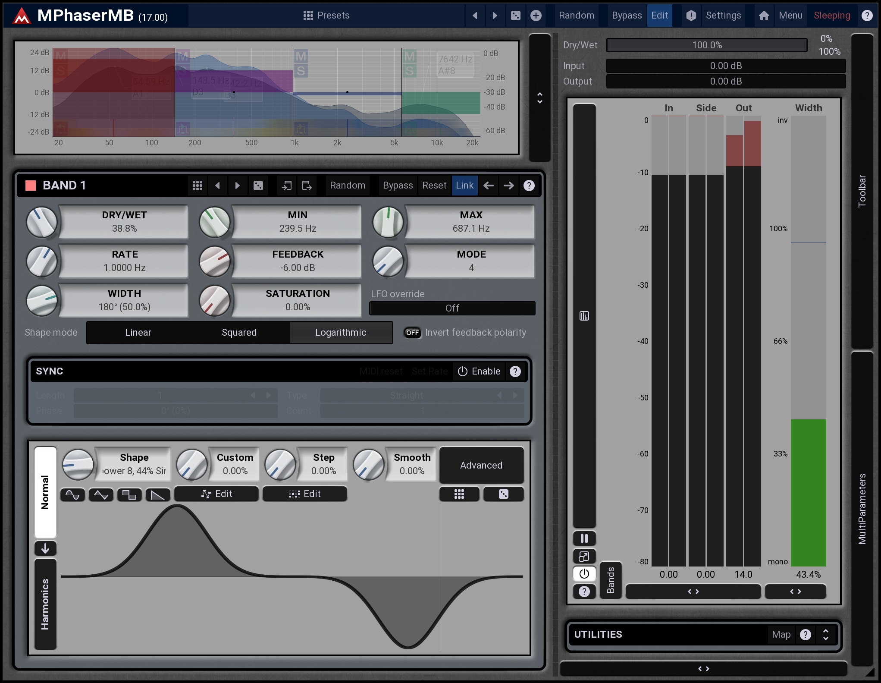Click the Advanced button

click(x=481, y=465)
